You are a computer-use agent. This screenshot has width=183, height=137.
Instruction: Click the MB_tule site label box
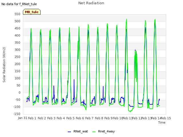click(32, 12)
